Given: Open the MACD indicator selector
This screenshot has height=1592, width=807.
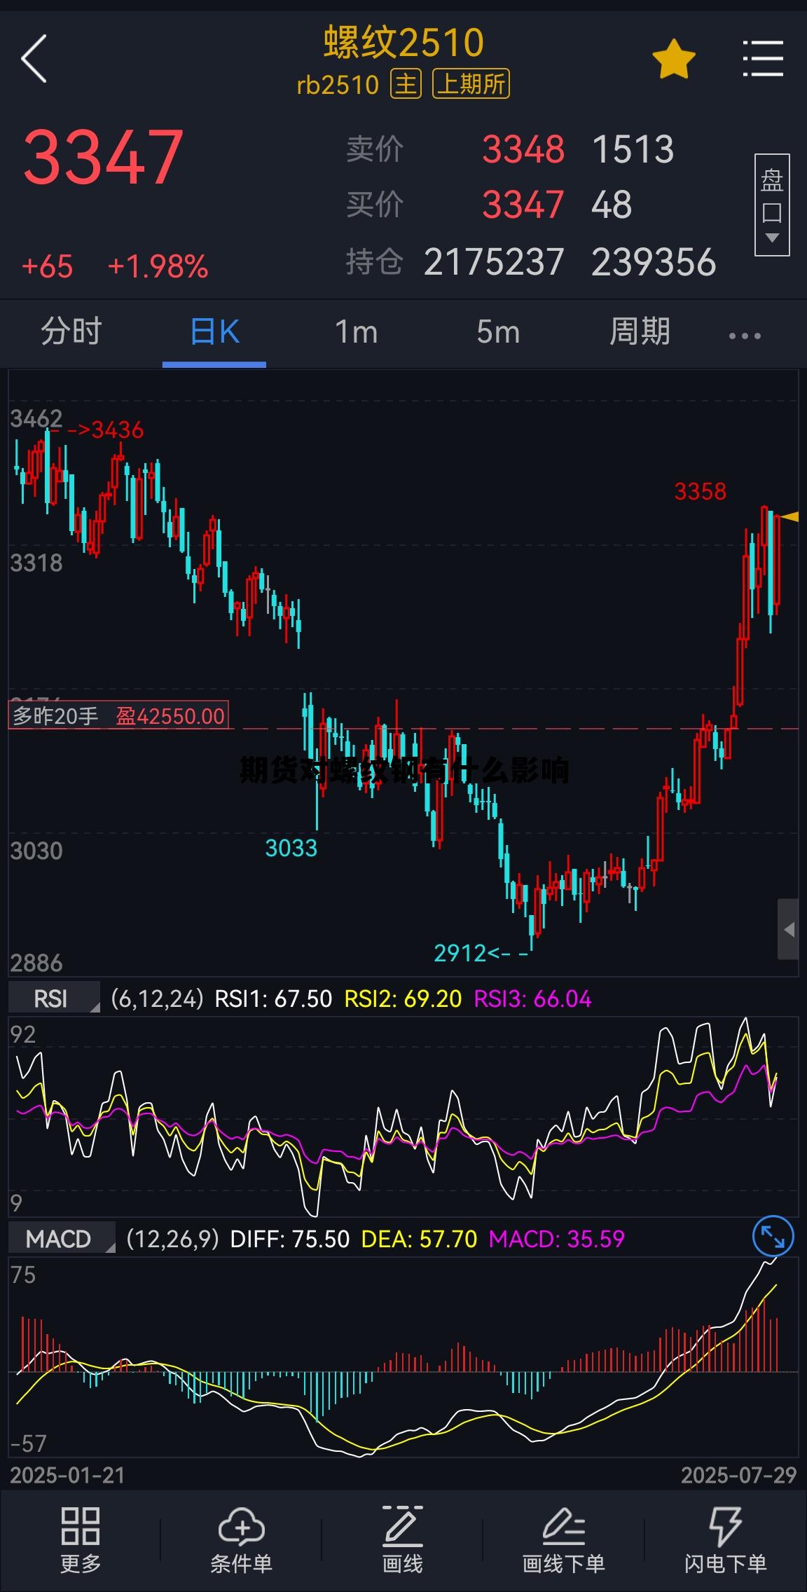Looking at the screenshot, I should (x=62, y=1239).
